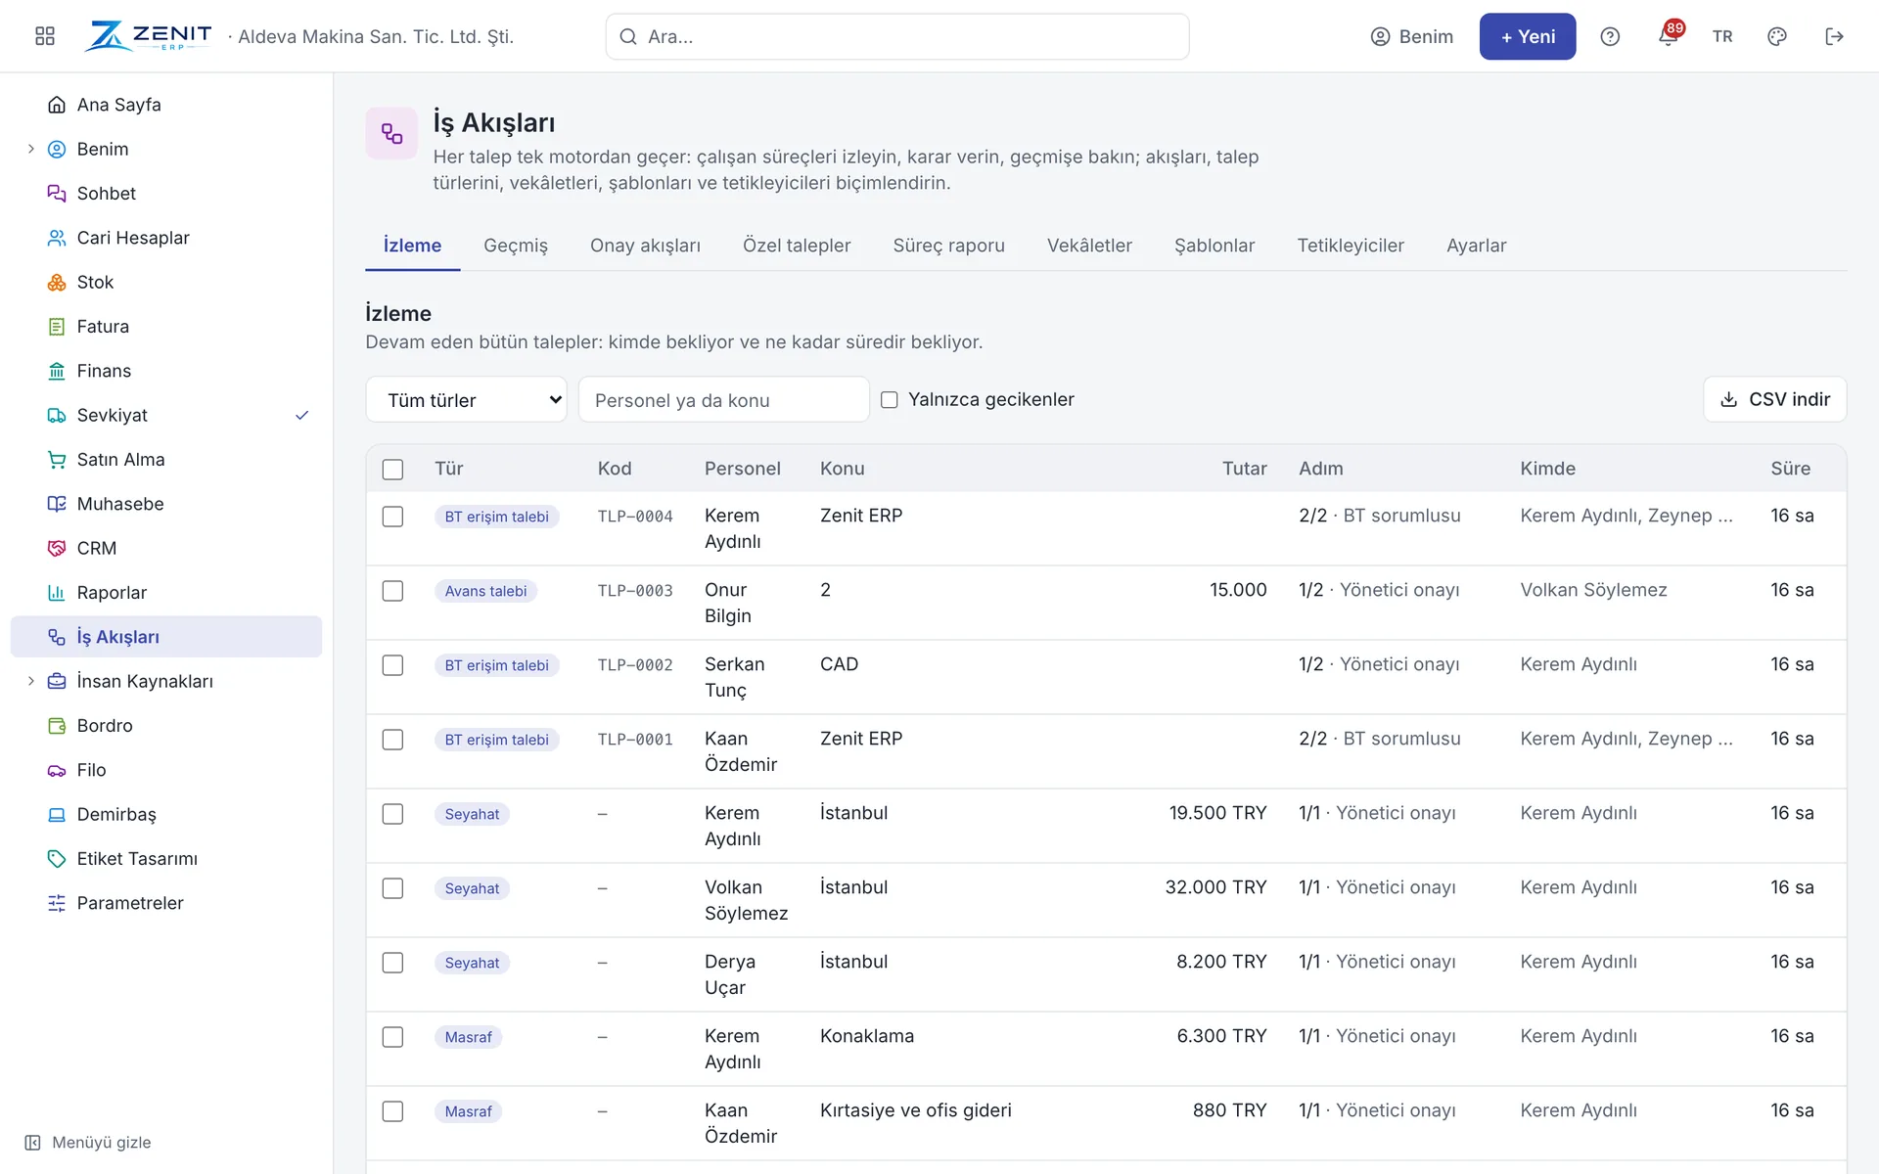This screenshot has width=1879, height=1174.
Task: Open notifications bell with 89 badge
Action: (1669, 36)
